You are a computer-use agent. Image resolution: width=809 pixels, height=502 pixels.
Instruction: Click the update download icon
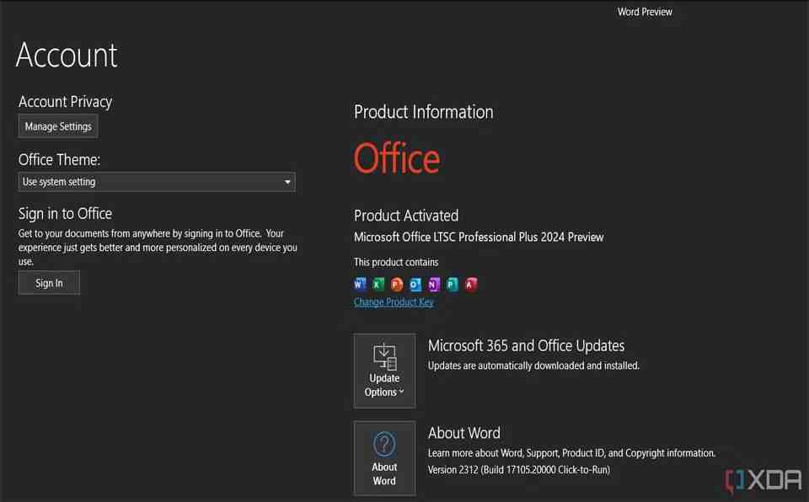[x=384, y=356]
